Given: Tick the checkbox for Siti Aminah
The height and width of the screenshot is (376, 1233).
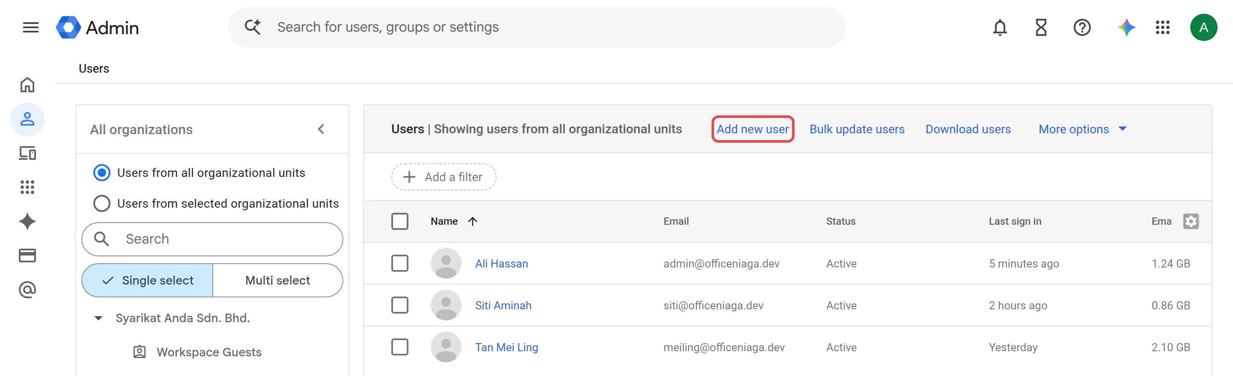Looking at the screenshot, I should (x=400, y=305).
